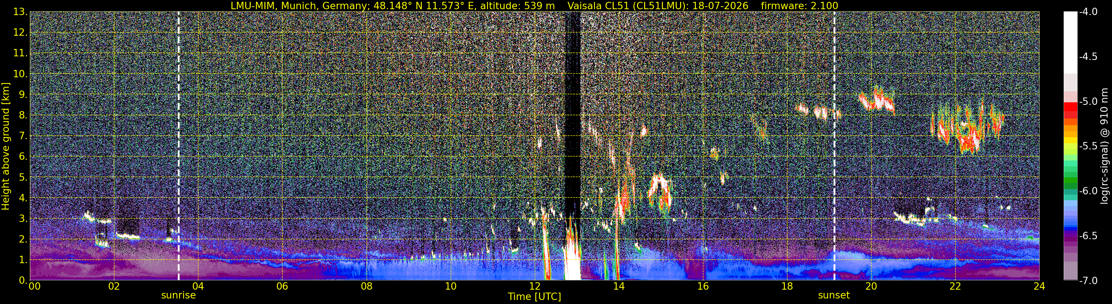
Task: Click the green section of the colorbar
Action: [x=1070, y=181]
